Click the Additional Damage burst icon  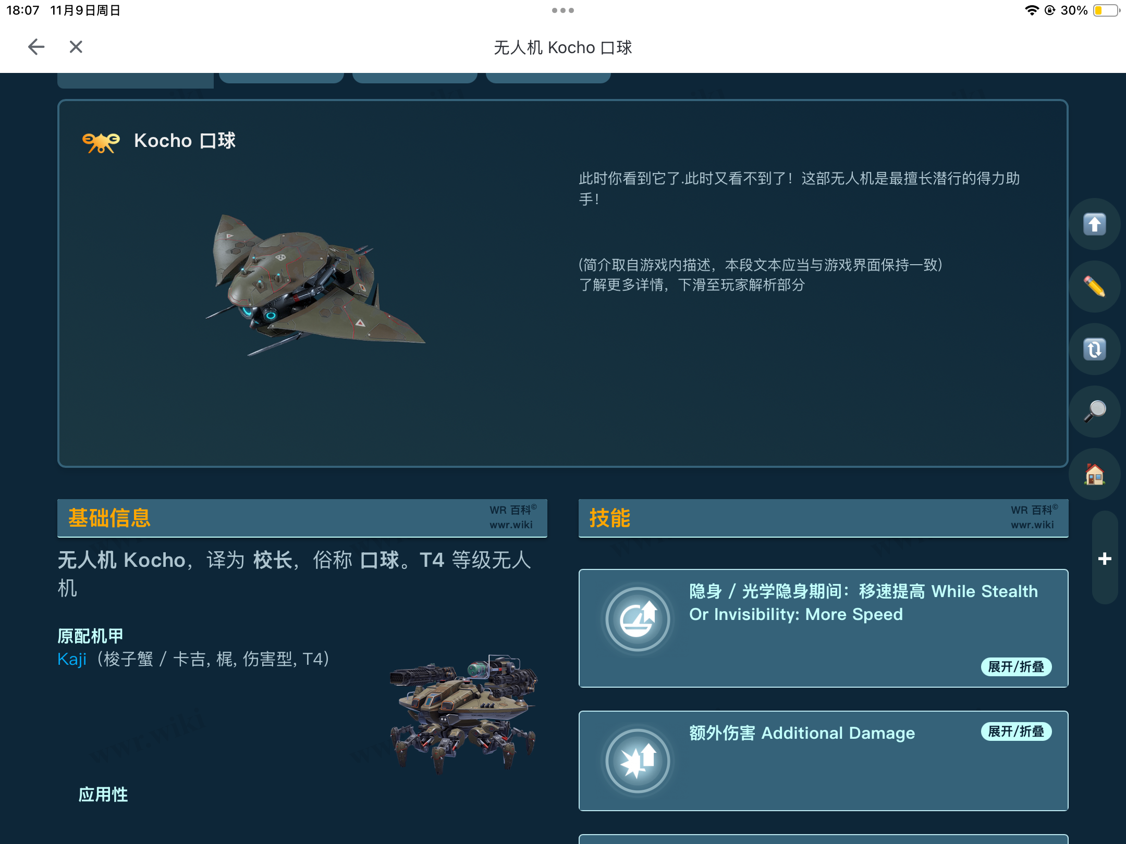637,761
